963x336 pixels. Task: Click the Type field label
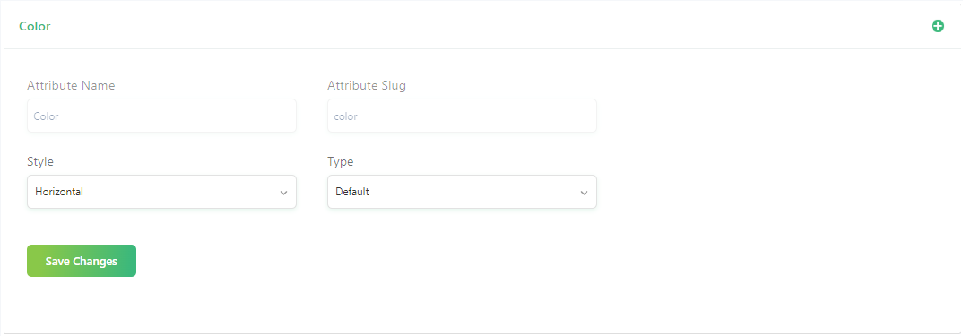pos(341,161)
